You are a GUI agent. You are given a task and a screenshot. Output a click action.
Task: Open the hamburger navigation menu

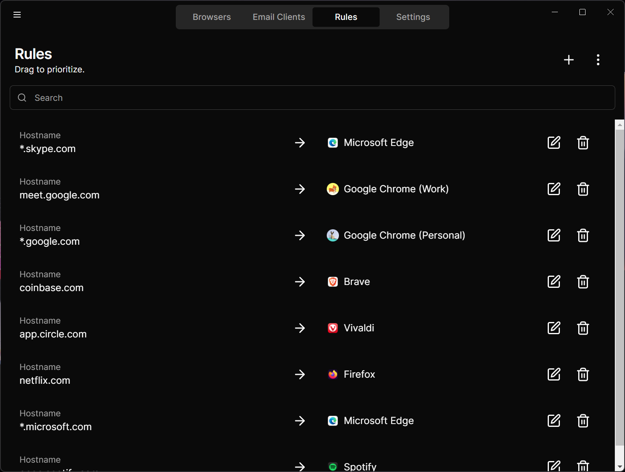[17, 15]
